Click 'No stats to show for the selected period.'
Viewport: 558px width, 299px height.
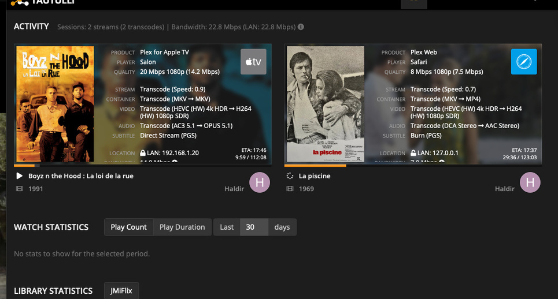point(82,253)
